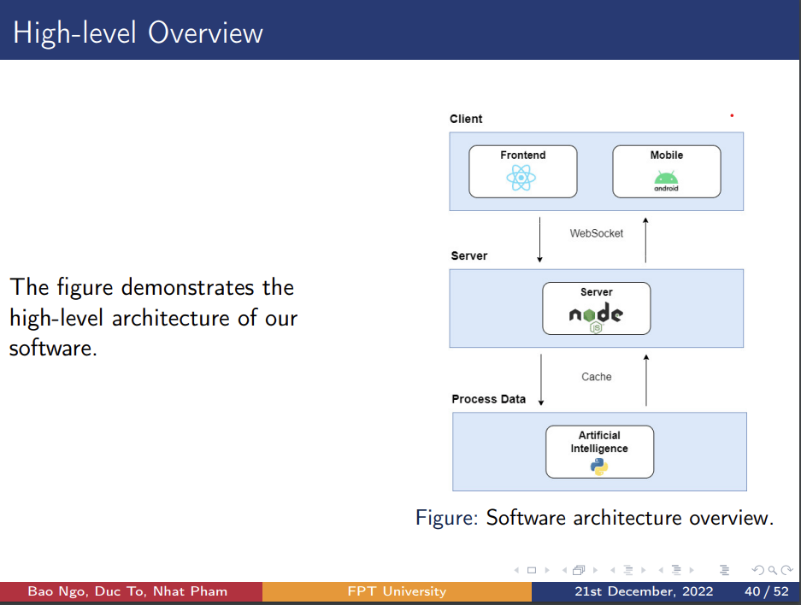The image size is (801, 605).
Task: Click "FPT University" in the footer
Action: coord(397,591)
